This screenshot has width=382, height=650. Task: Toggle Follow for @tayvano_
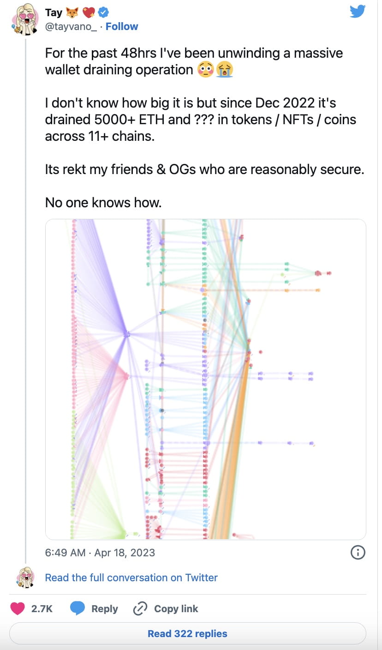122,26
